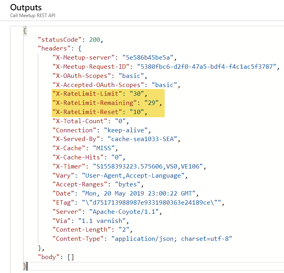The height and width of the screenshot is (273, 284).
Task: Click the "body": [] line
Action: (56, 257)
